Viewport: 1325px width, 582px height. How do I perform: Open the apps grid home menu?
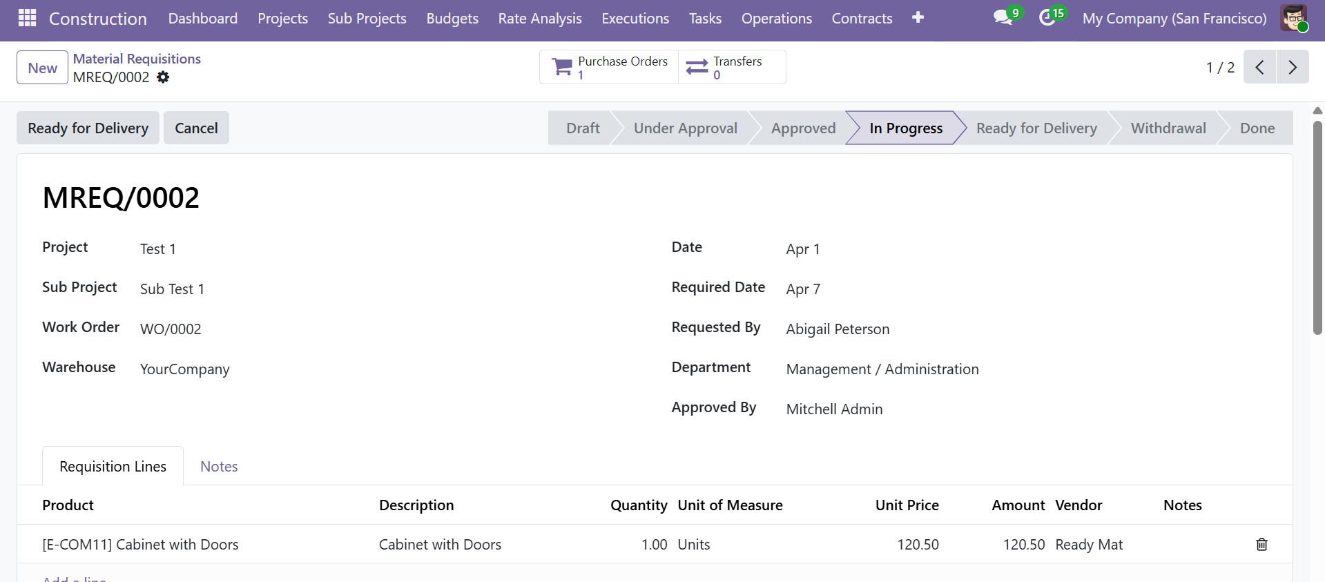point(27,18)
